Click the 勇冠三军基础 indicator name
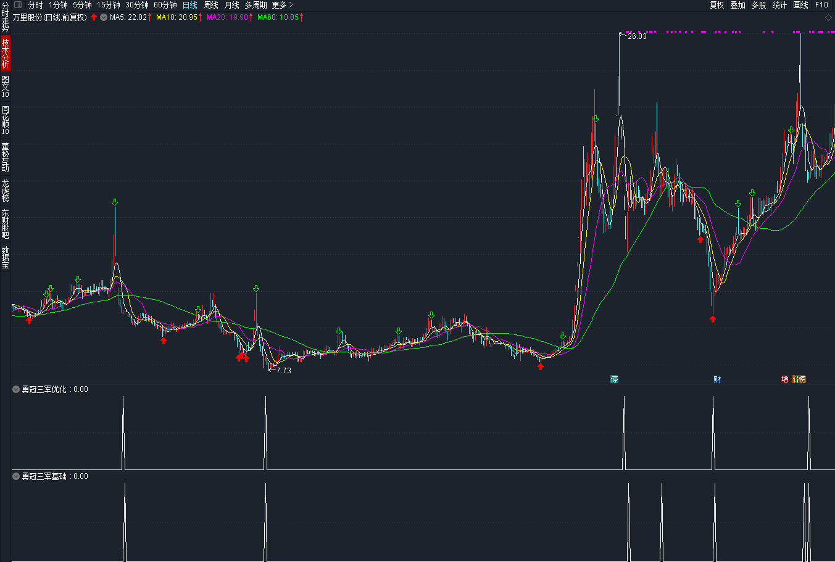This screenshot has width=835, height=562. [x=44, y=476]
